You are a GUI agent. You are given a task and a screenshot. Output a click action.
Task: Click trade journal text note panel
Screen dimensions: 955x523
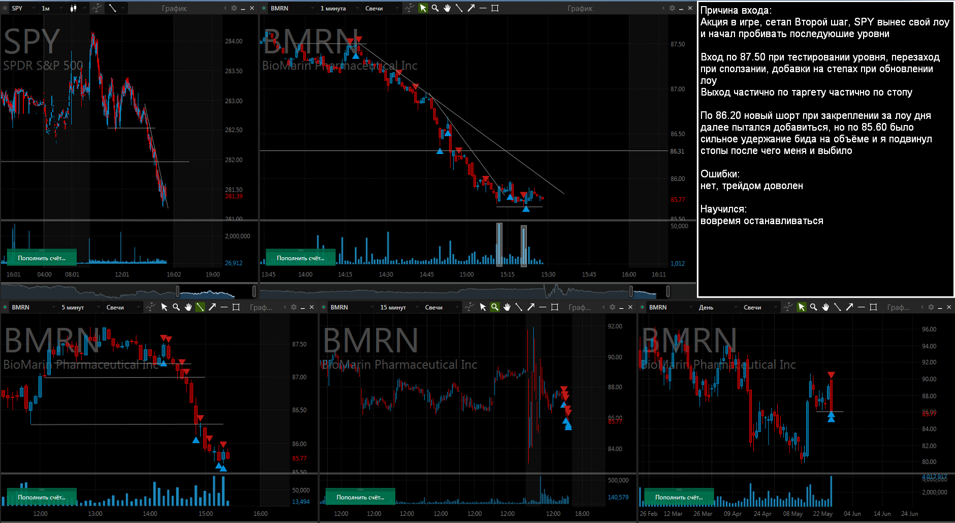pos(825,149)
